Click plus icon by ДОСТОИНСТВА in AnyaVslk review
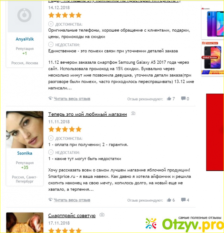 pos(51,24)
